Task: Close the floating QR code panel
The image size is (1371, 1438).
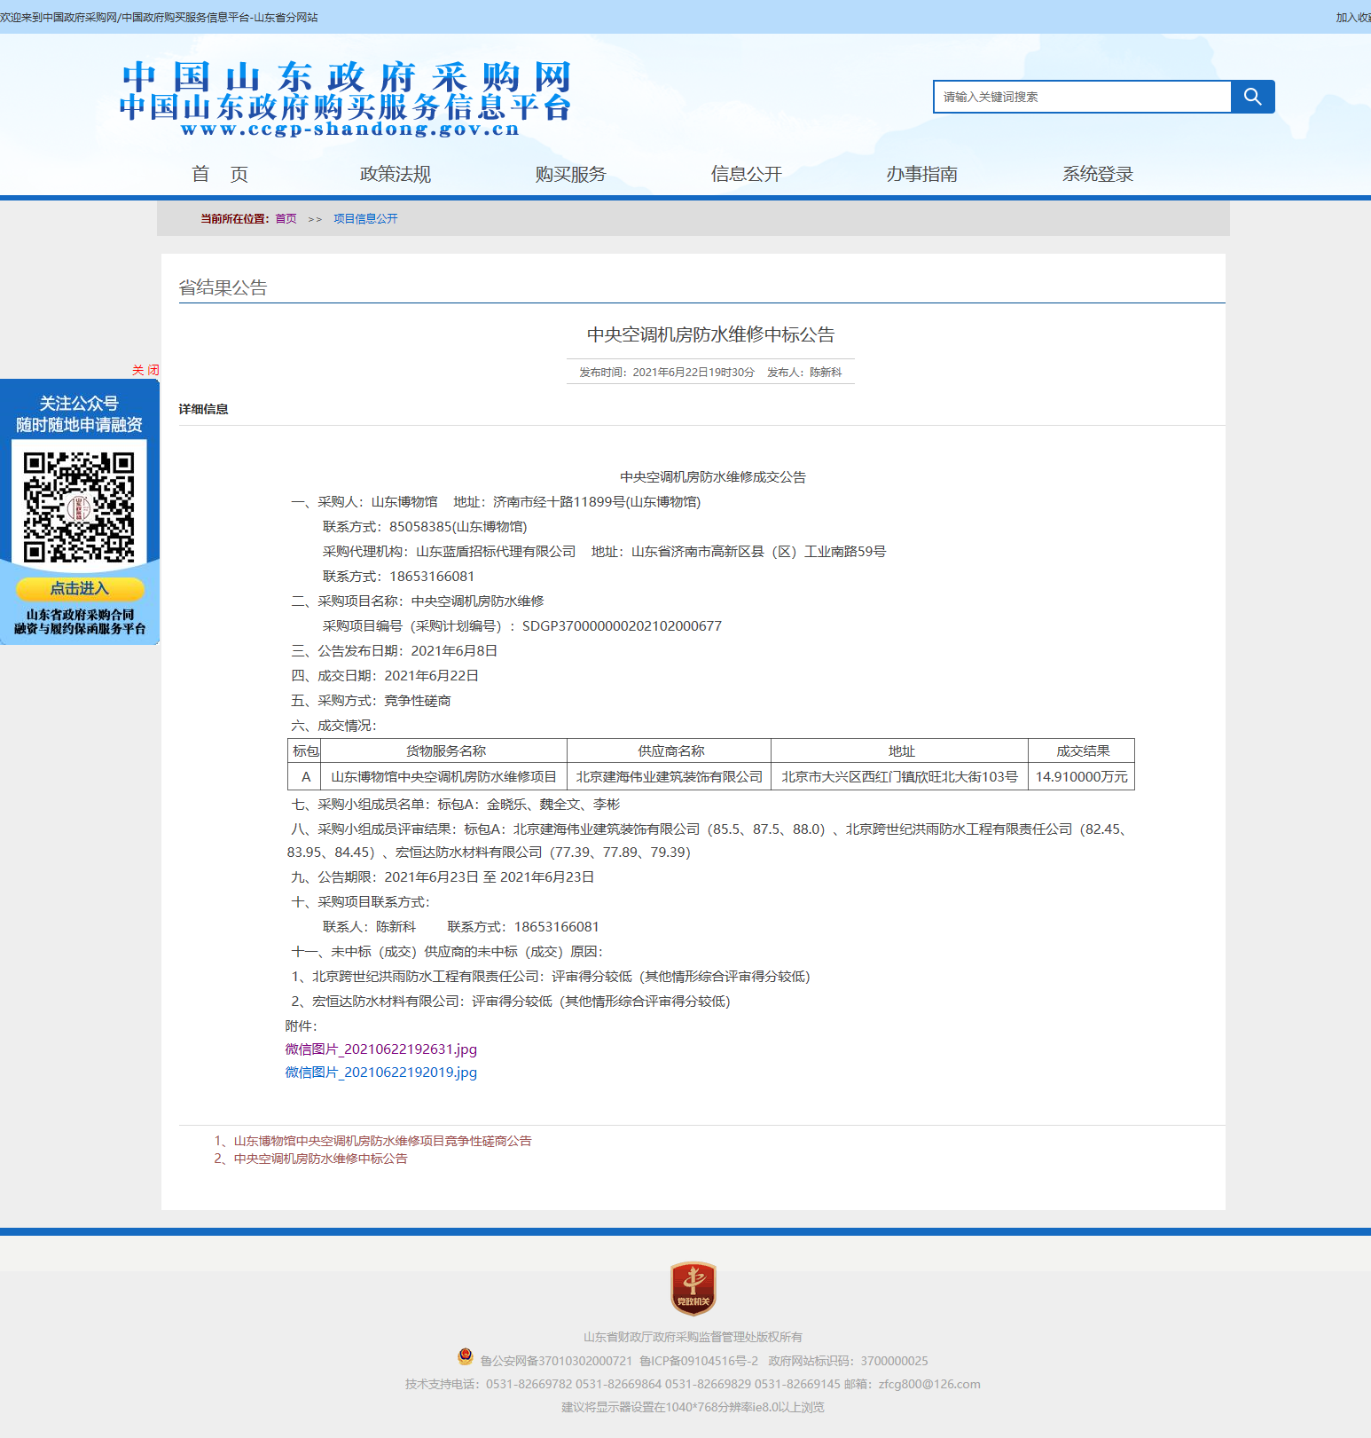Action: (145, 370)
